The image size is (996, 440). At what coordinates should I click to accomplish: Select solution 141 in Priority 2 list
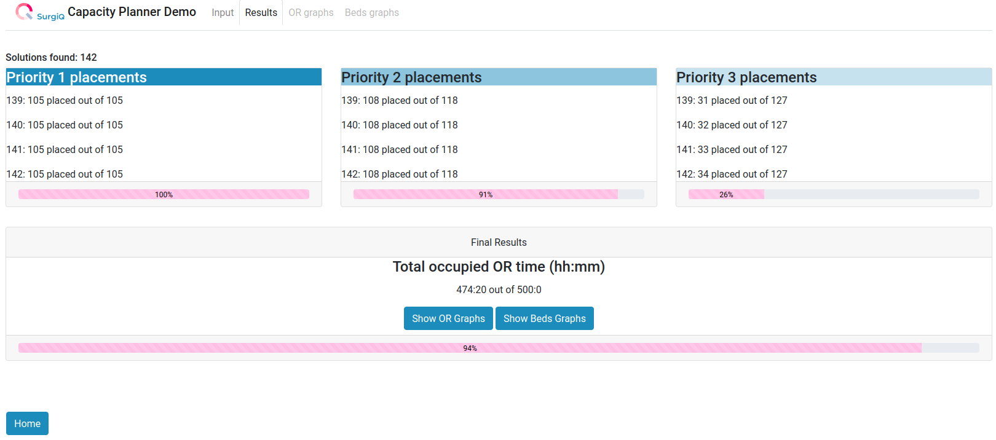tap(400, 149)
